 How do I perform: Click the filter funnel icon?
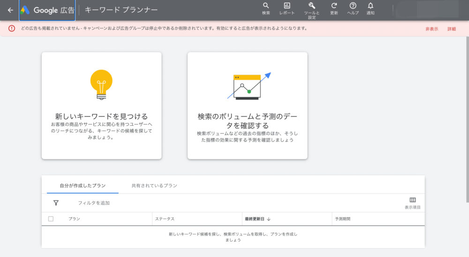(56, 203)
